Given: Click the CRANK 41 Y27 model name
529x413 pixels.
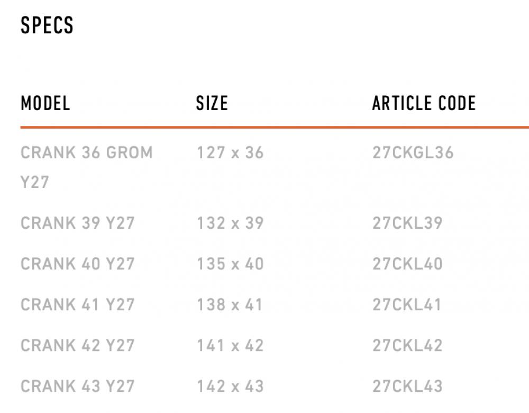Looking at the screenshot, I should click(x=78, y=305).
